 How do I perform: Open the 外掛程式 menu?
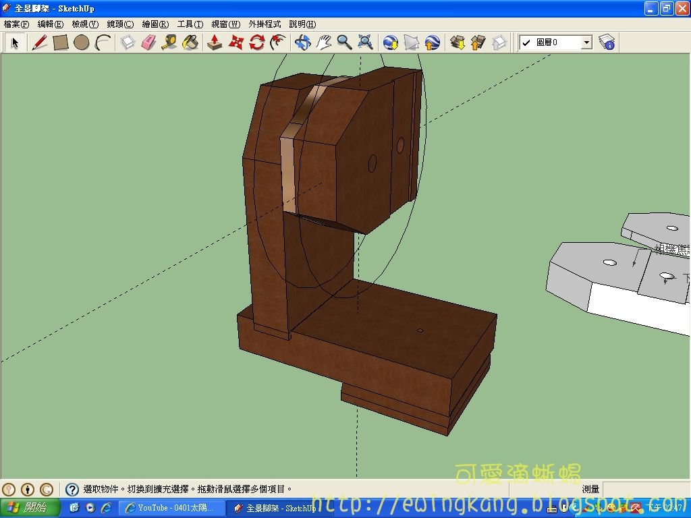265,24
